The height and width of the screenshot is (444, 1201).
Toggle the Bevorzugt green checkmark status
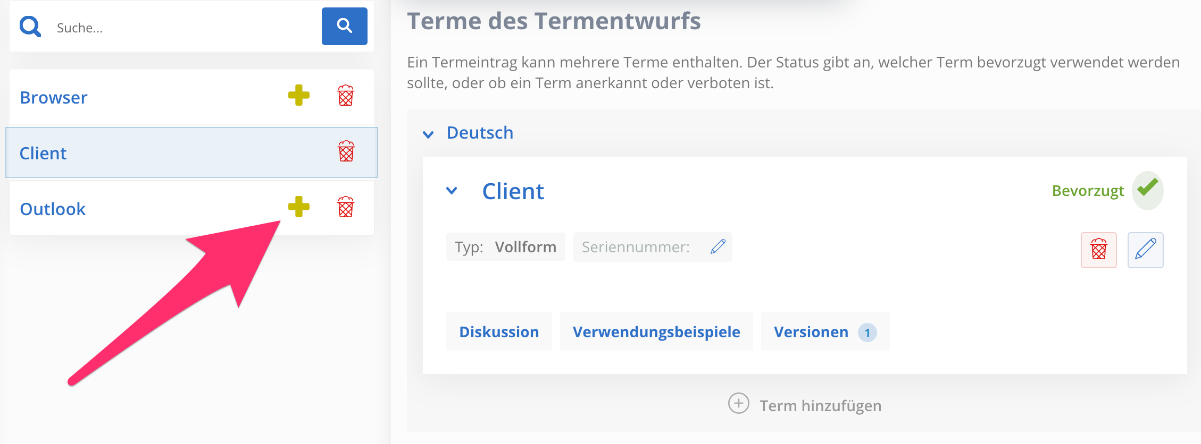click(x=1148, y=190)
